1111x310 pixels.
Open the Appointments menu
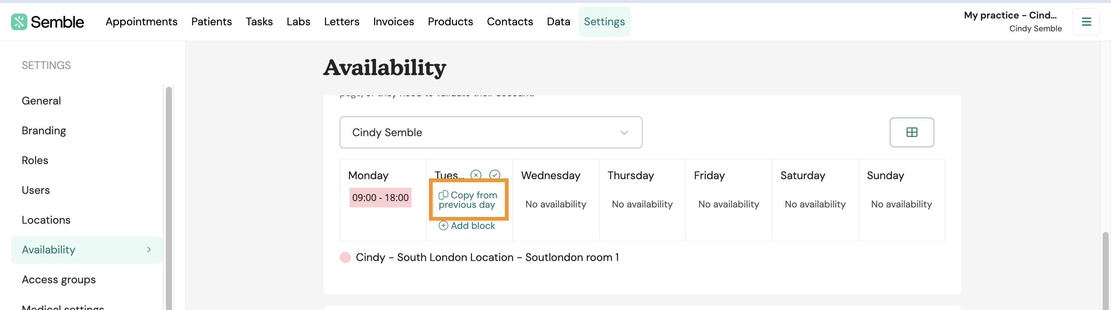(141, 21)
